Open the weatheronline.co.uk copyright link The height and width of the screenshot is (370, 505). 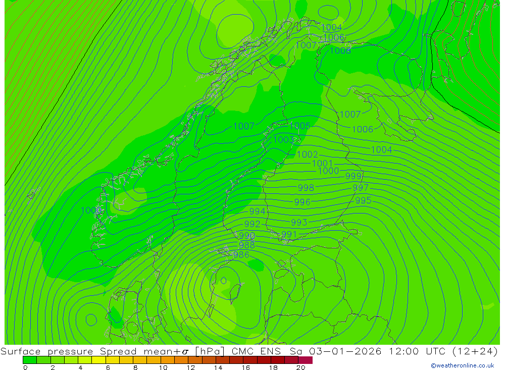(463, 365)
